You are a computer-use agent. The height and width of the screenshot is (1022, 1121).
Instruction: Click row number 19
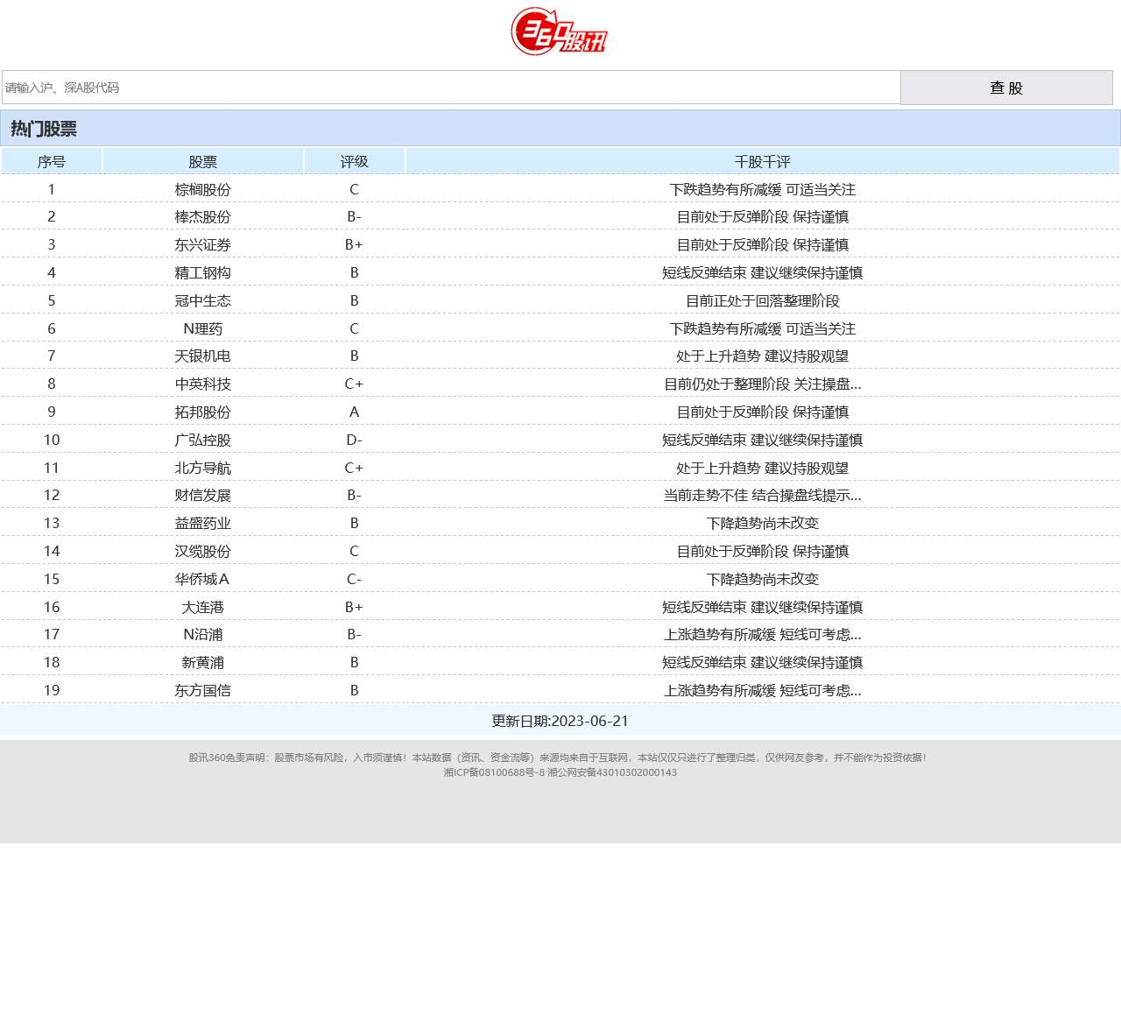click(x=52, y=690)
